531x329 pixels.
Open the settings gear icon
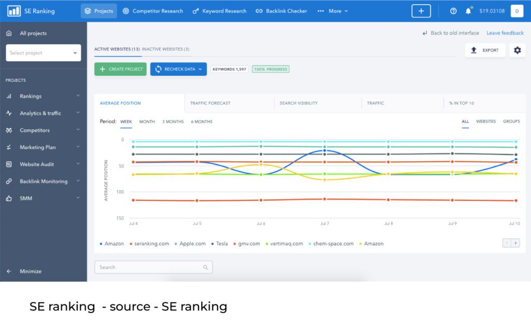(517, 50)
